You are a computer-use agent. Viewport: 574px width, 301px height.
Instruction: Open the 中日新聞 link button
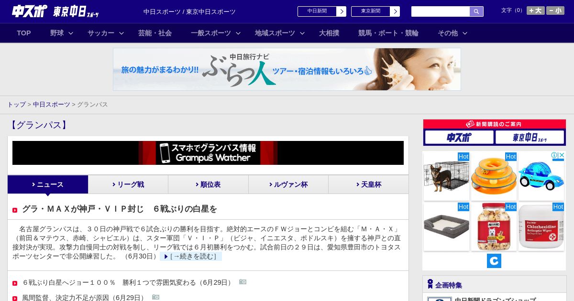pyautogui.click(x=317, y=11)
